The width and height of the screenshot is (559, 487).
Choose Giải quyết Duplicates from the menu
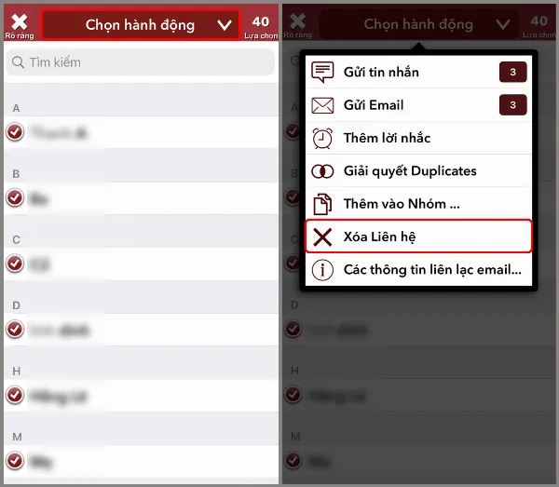coord(418,171)
